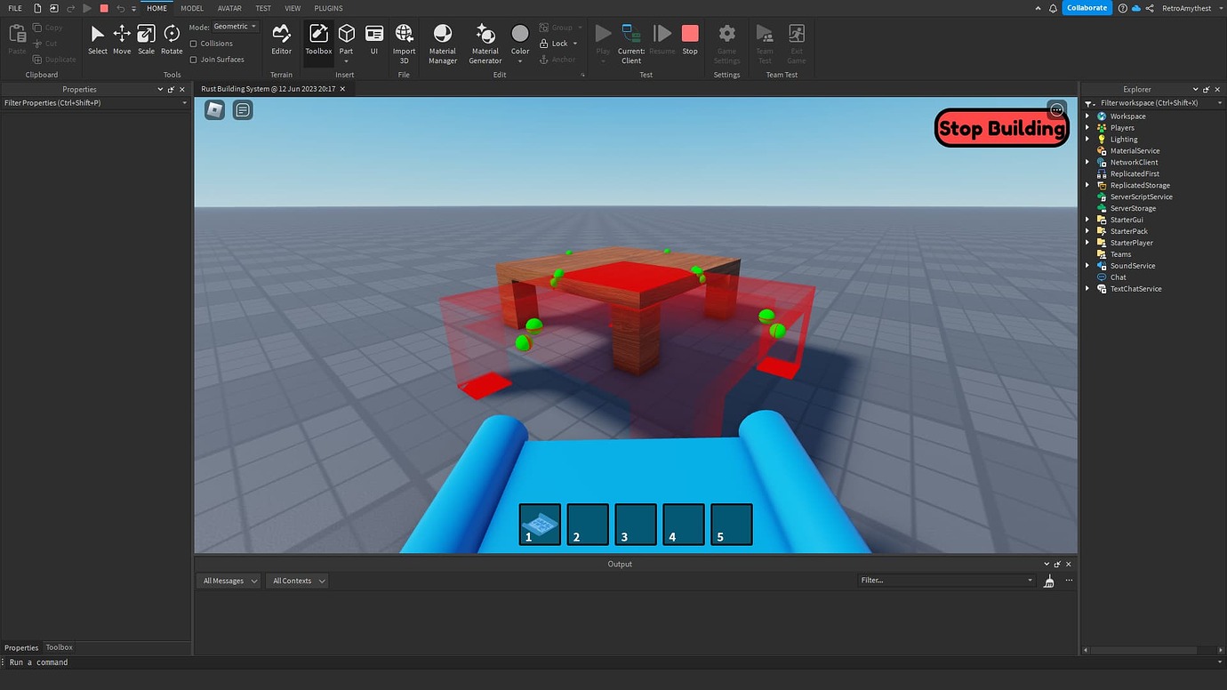The width and height of the screenshot is (1227, 690).
Task: Open the help question-mark icon
Action: coord(1123,8)
